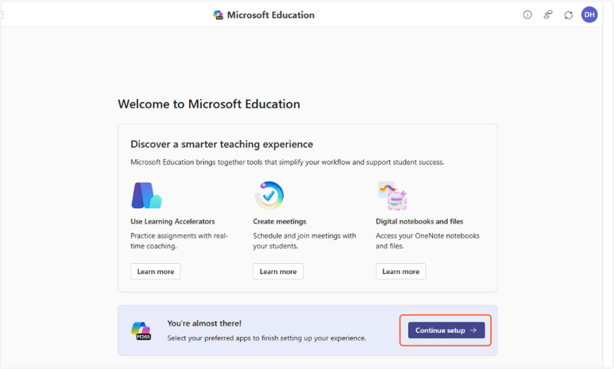
Task: Open the DH profile avatar
Action: pyautogui.click(x=589, y=15)
